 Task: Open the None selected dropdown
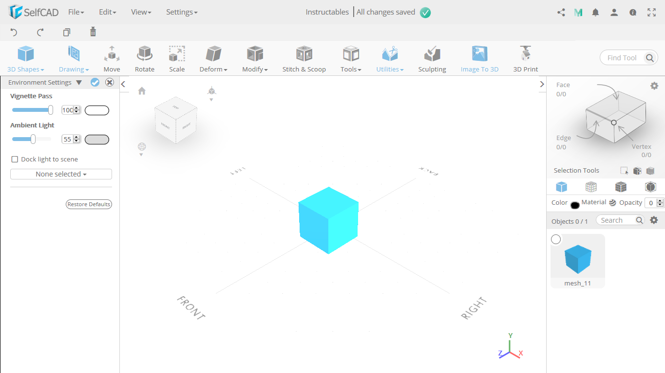point(61,174)
